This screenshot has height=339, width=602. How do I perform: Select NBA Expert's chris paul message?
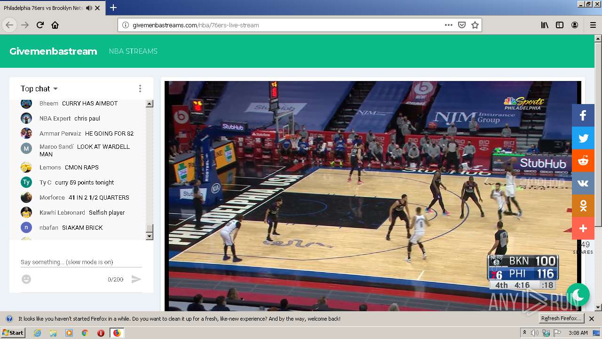click(x=87, y=118)
